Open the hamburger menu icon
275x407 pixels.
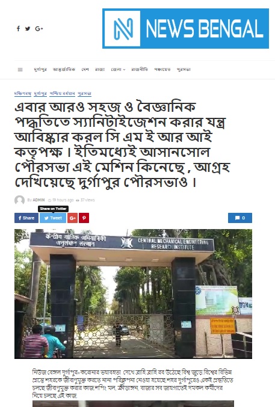[x=20, y=70]
